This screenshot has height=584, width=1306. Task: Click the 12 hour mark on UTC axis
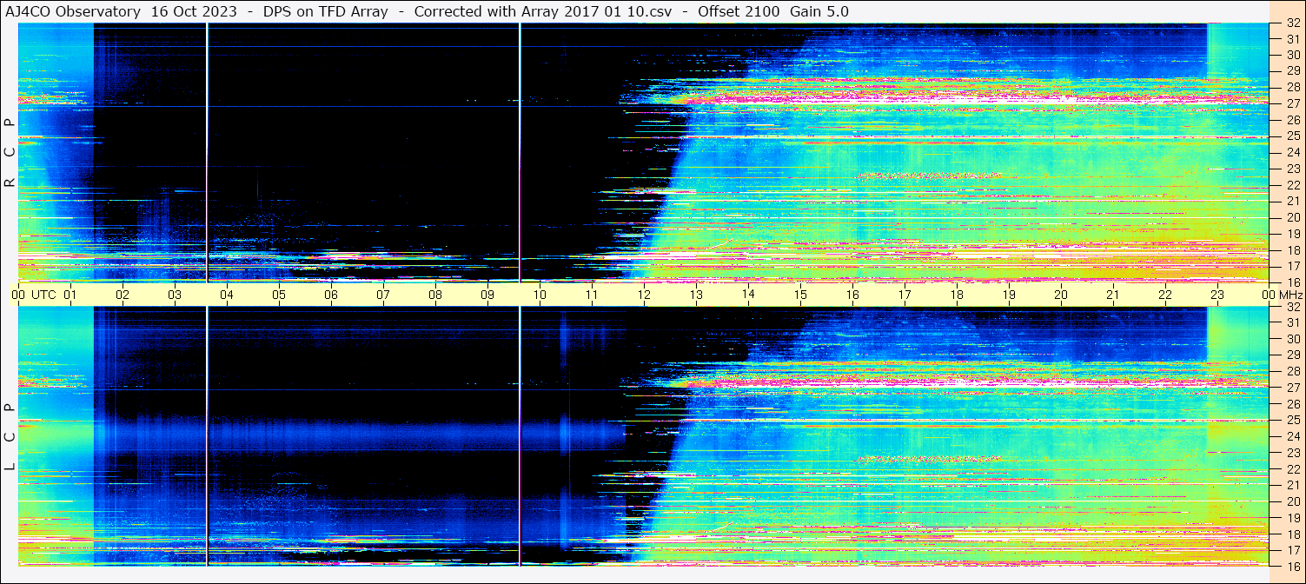click(x=644, y=295)
